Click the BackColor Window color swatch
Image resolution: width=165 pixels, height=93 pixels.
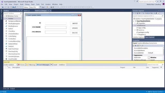tap(149, 58)
